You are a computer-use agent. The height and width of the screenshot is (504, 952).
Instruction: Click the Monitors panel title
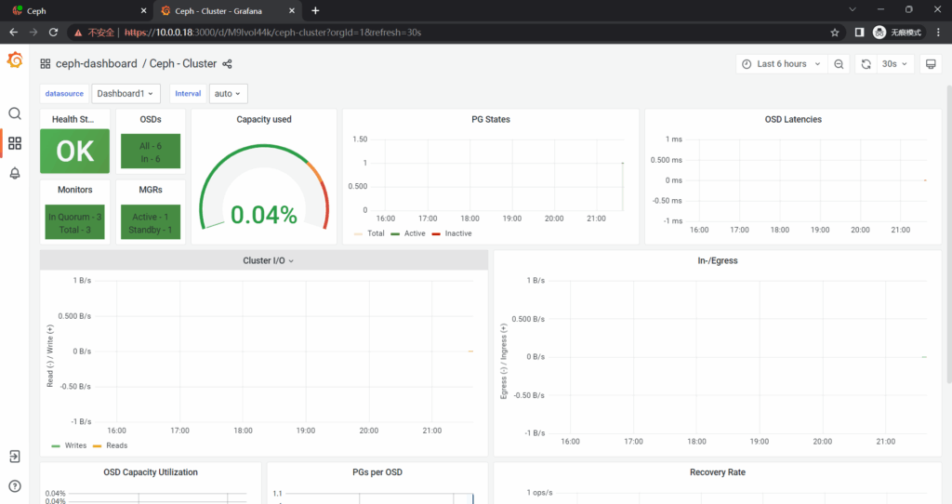tap(74, 190)
